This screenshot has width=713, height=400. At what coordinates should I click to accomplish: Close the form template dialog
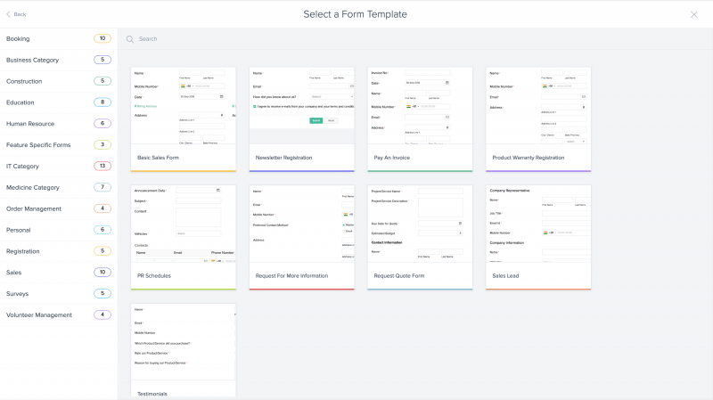(694, 14)
